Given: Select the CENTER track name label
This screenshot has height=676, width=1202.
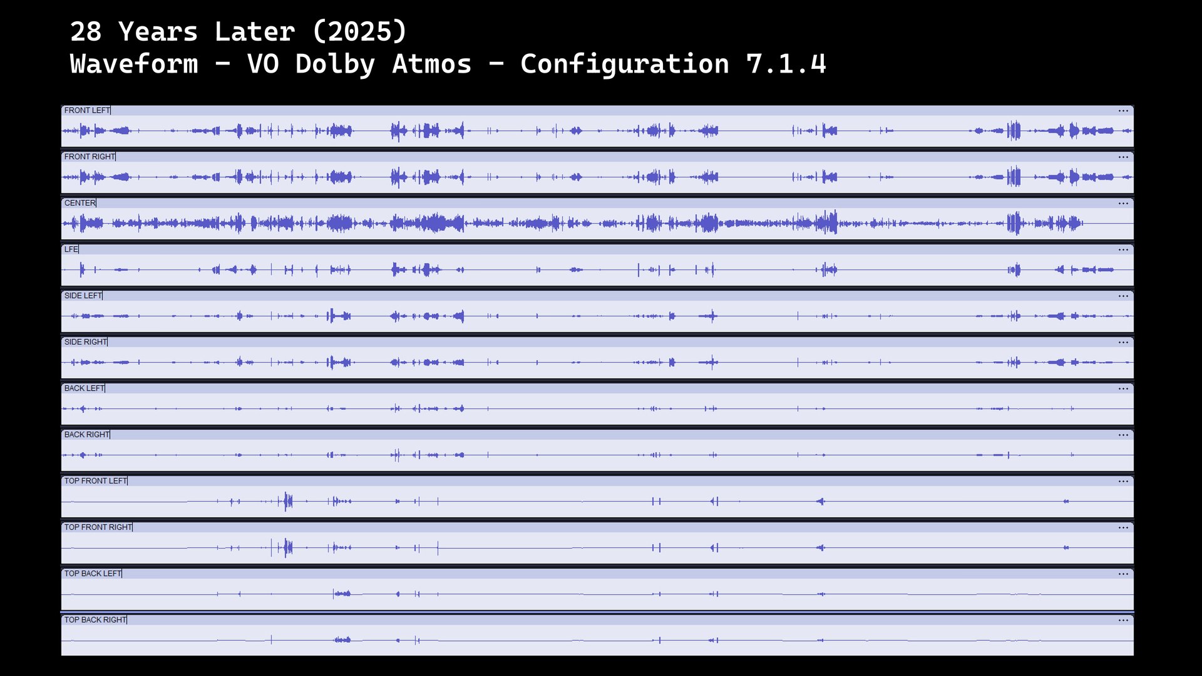Looking at the screenshot, I should pyautogui.click(x=80, y=203).
